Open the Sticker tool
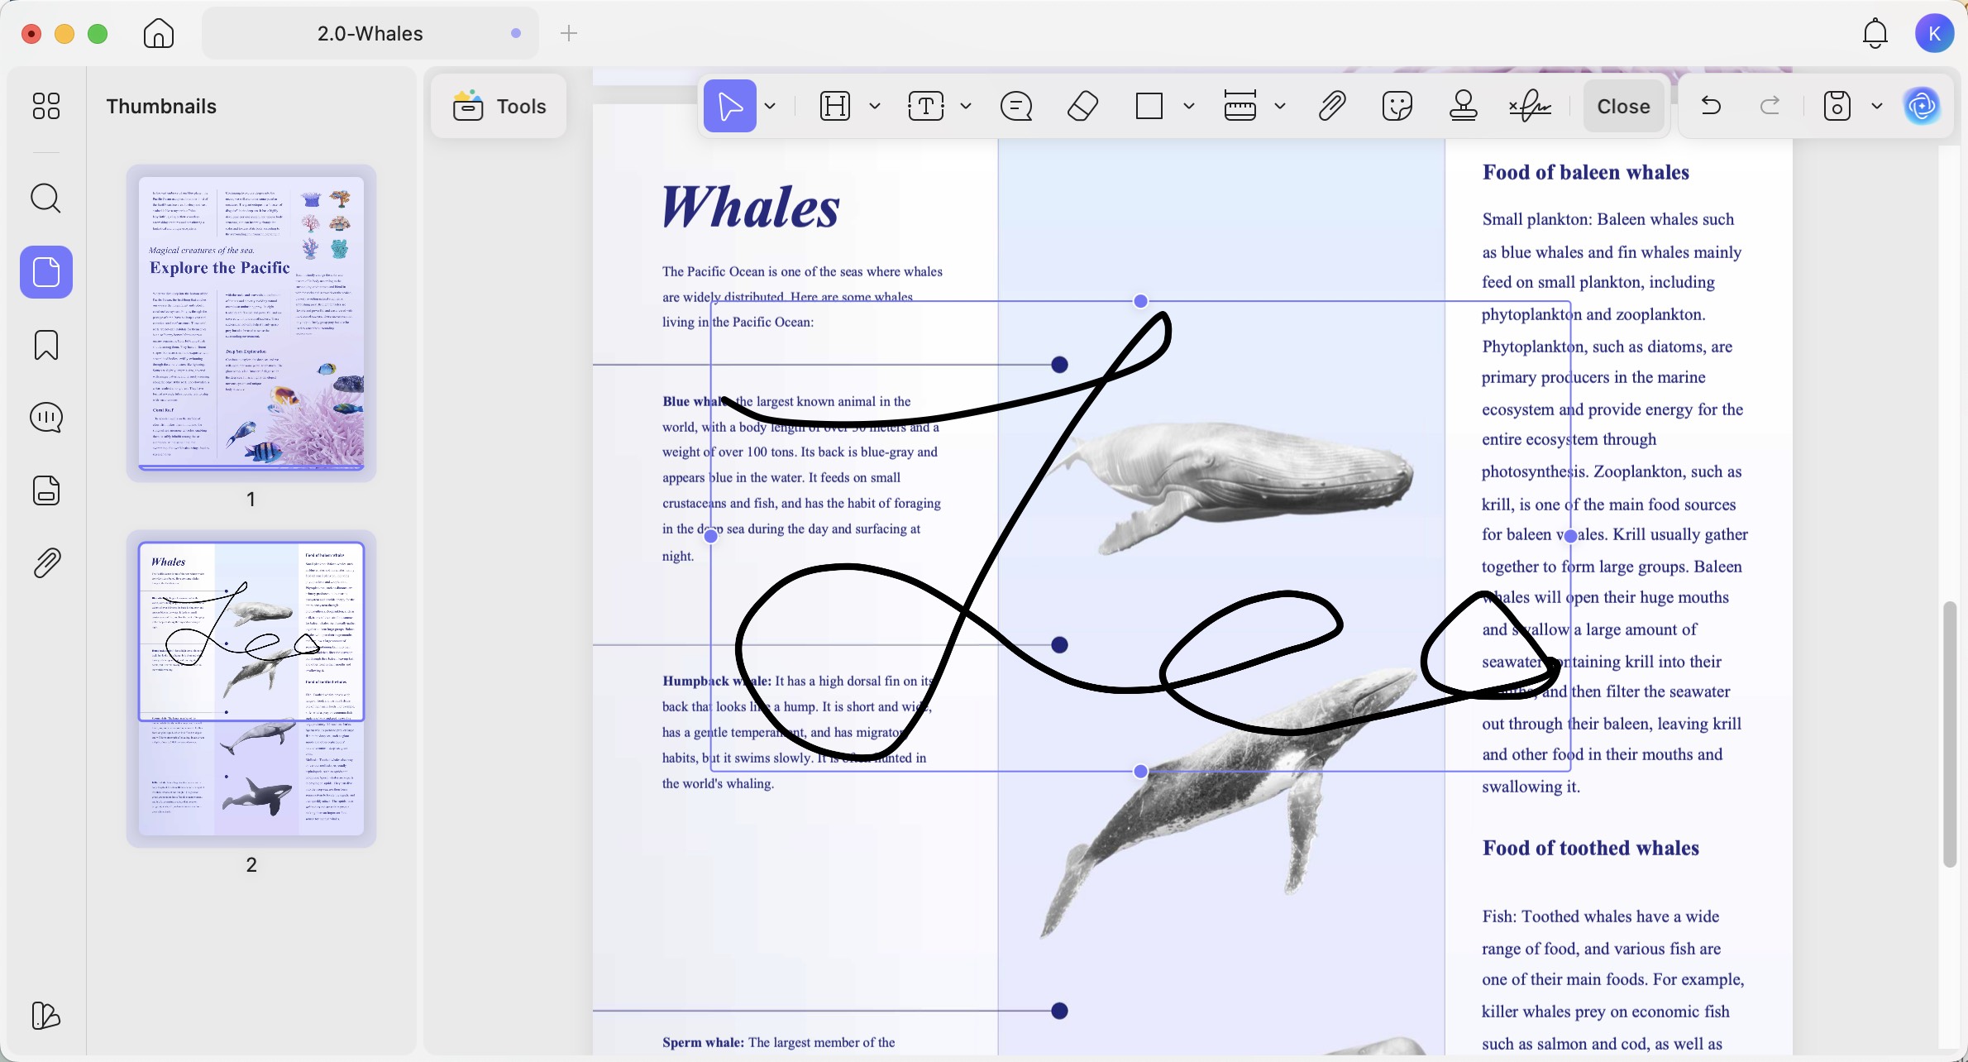Image resolution: width=1968 pixels, height=1062 pixels. [x=1397, y=106]
